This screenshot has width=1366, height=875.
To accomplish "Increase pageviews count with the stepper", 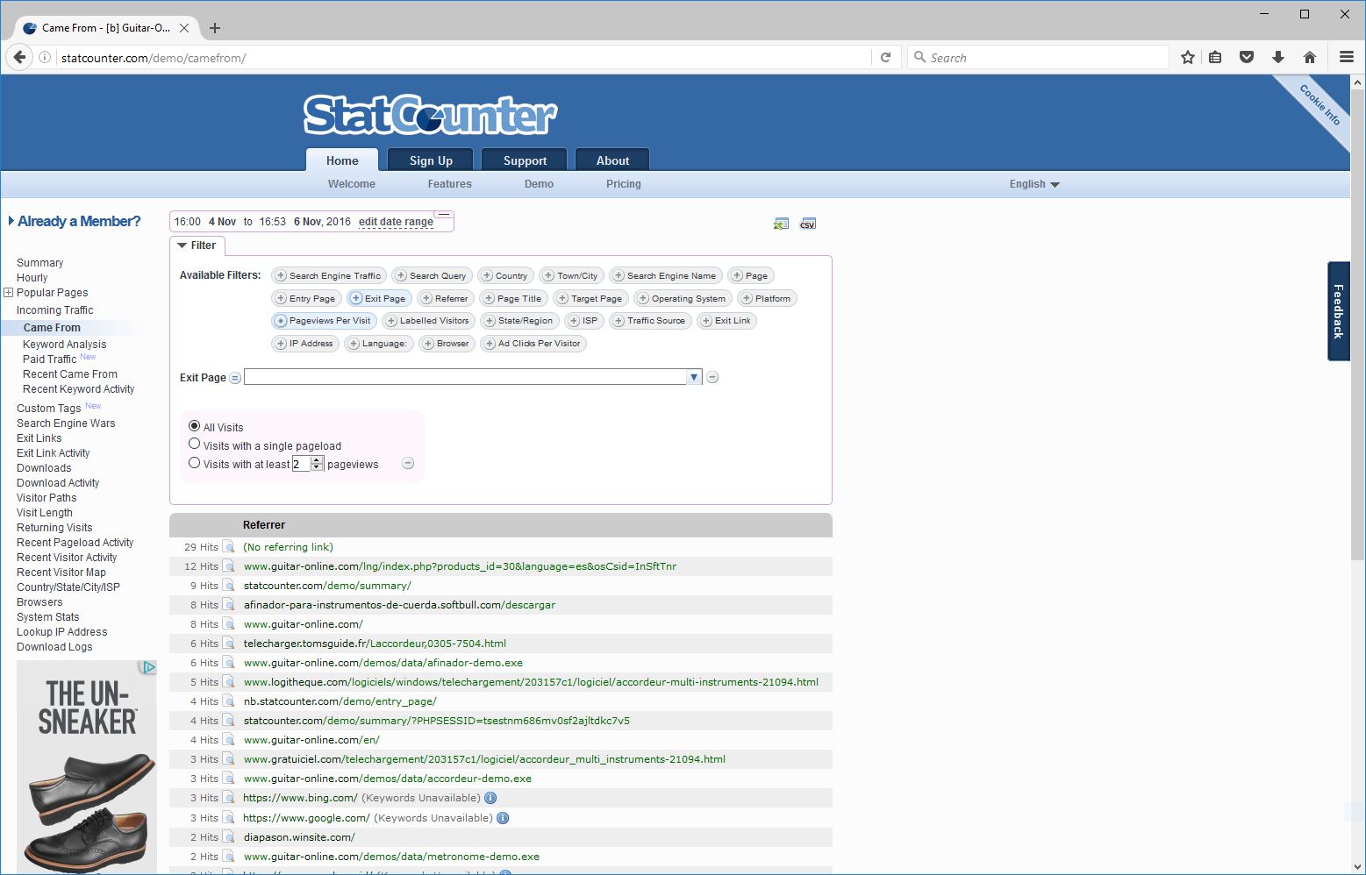I will [316, 459].
